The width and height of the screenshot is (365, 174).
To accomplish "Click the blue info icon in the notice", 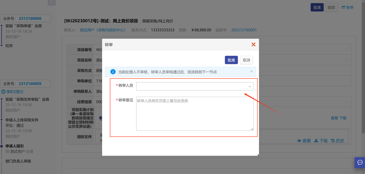I will 113,72.
